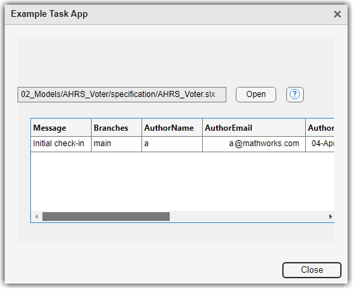353x289 pixels.
Task: Click the "Initial check-in" message cell
Action: [61, 144]
